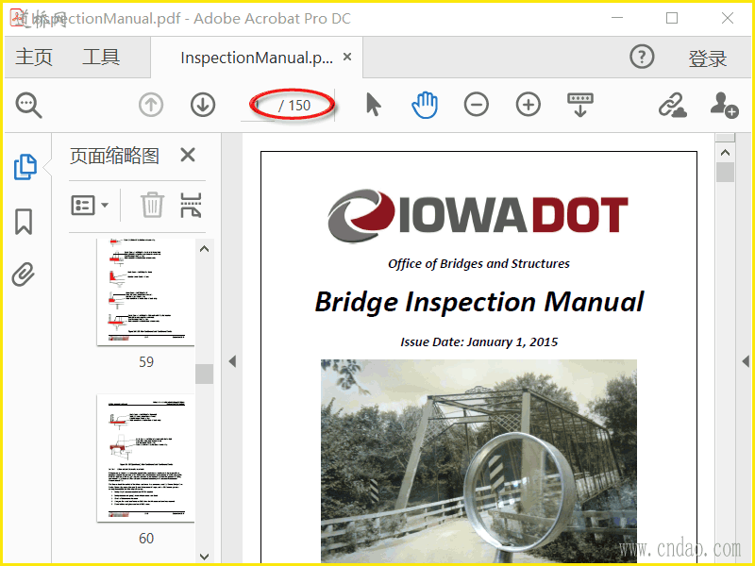Click the bridge cover photo

point(478,461)
